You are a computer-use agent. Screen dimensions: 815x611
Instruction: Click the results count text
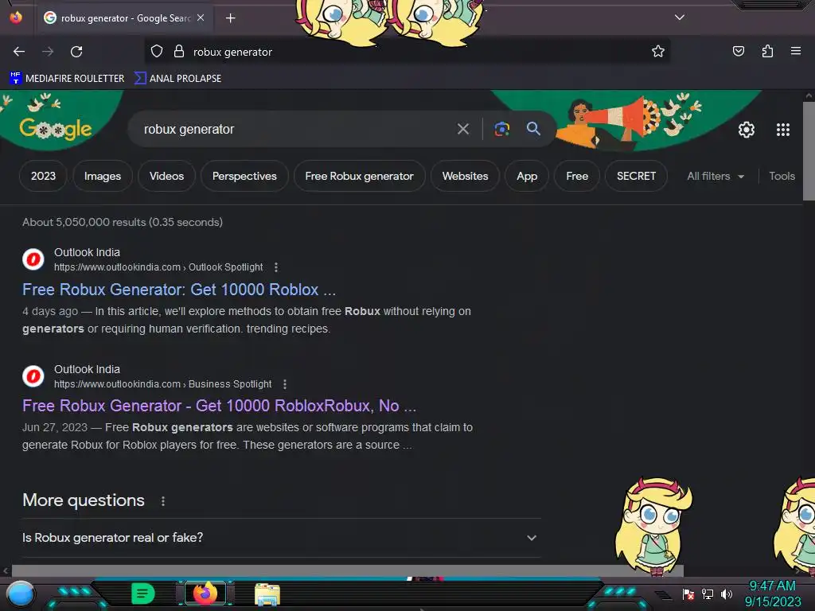click(x=122, y=222)
